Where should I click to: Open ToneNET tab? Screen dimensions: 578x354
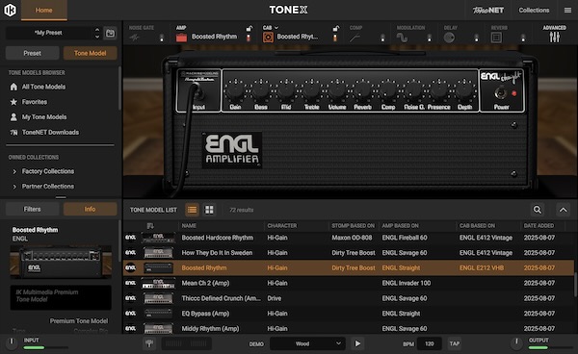coord(488,10)
